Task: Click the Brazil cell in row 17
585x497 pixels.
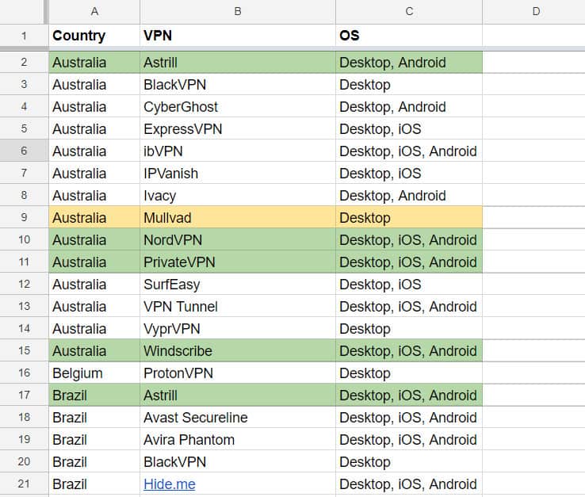Action: click(x=94, y=395)
